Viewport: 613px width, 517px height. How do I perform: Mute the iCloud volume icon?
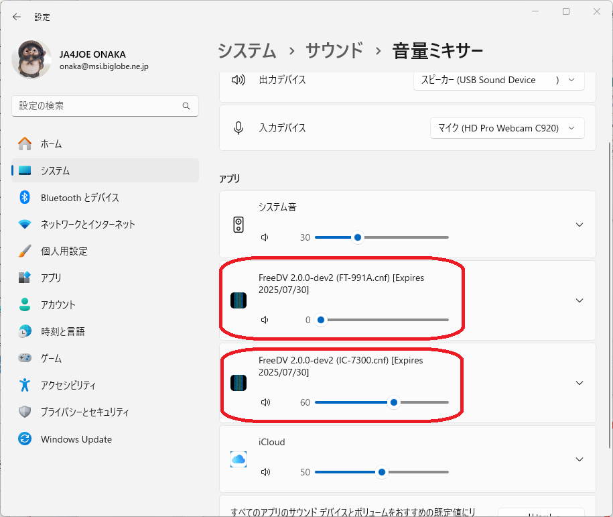[265, 472]
